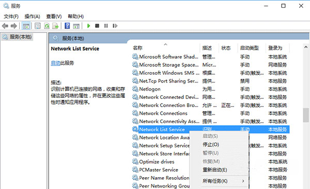Screen dimensions: 310x189
Task: Open the 帮助(H) menu
Action: (75, 16)
